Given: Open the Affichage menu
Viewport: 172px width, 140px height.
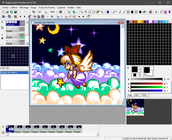Looking at the screenshot, I should [x=24, y=7].
